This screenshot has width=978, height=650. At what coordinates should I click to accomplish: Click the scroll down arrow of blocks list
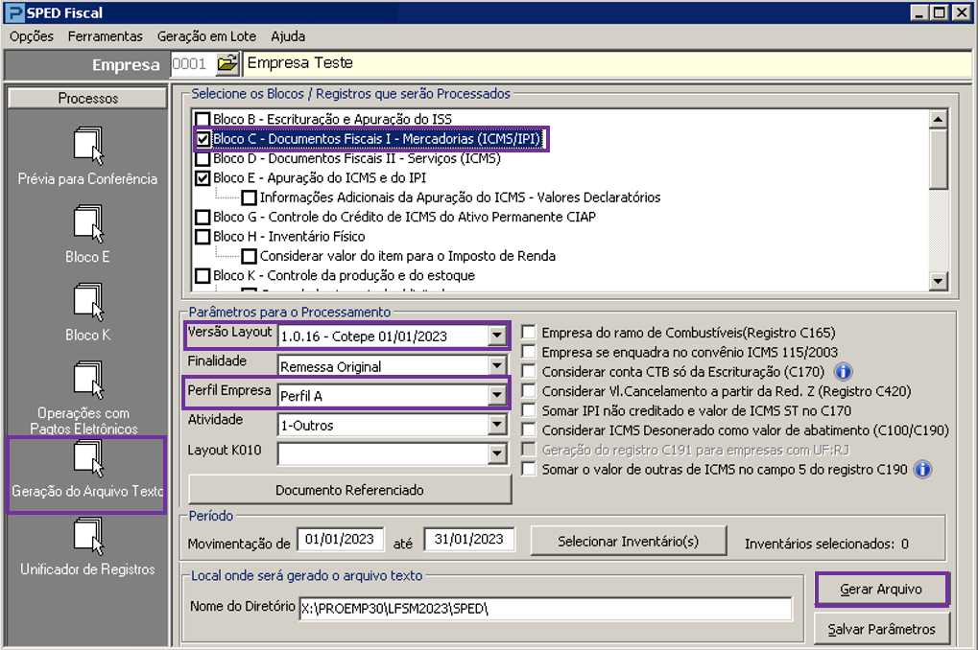tap(938, 281)
